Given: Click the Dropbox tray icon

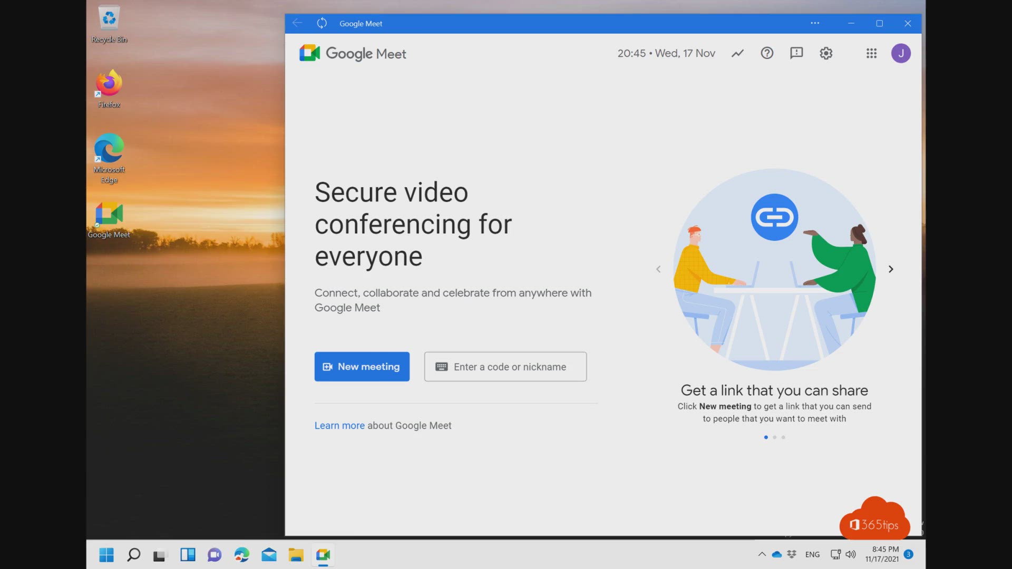Looking at the screenshot, I should click(x=792, y=554).
